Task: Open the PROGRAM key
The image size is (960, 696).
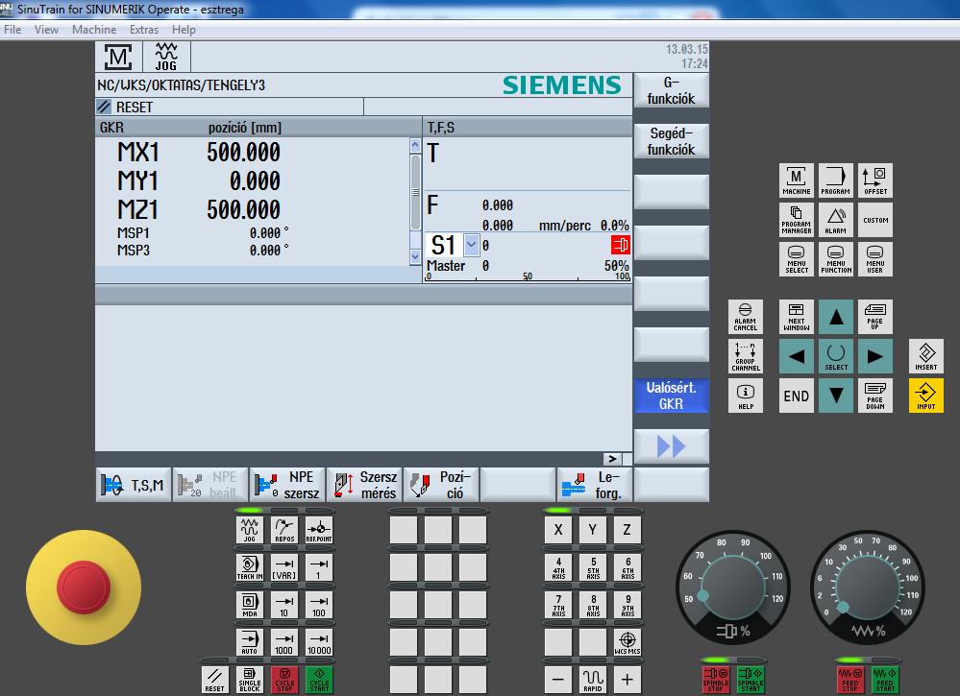Action: (835, 180)
